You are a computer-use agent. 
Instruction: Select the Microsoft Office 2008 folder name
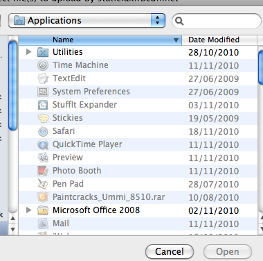(96, 210)
